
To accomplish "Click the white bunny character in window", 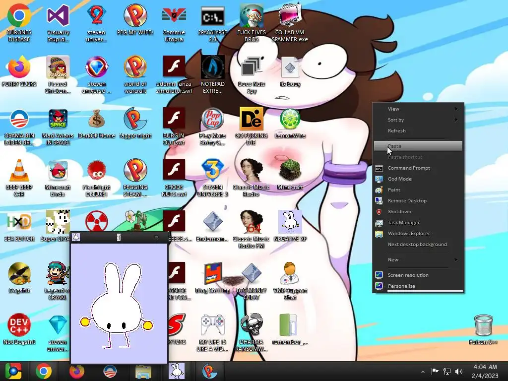I will click(116, 306).
